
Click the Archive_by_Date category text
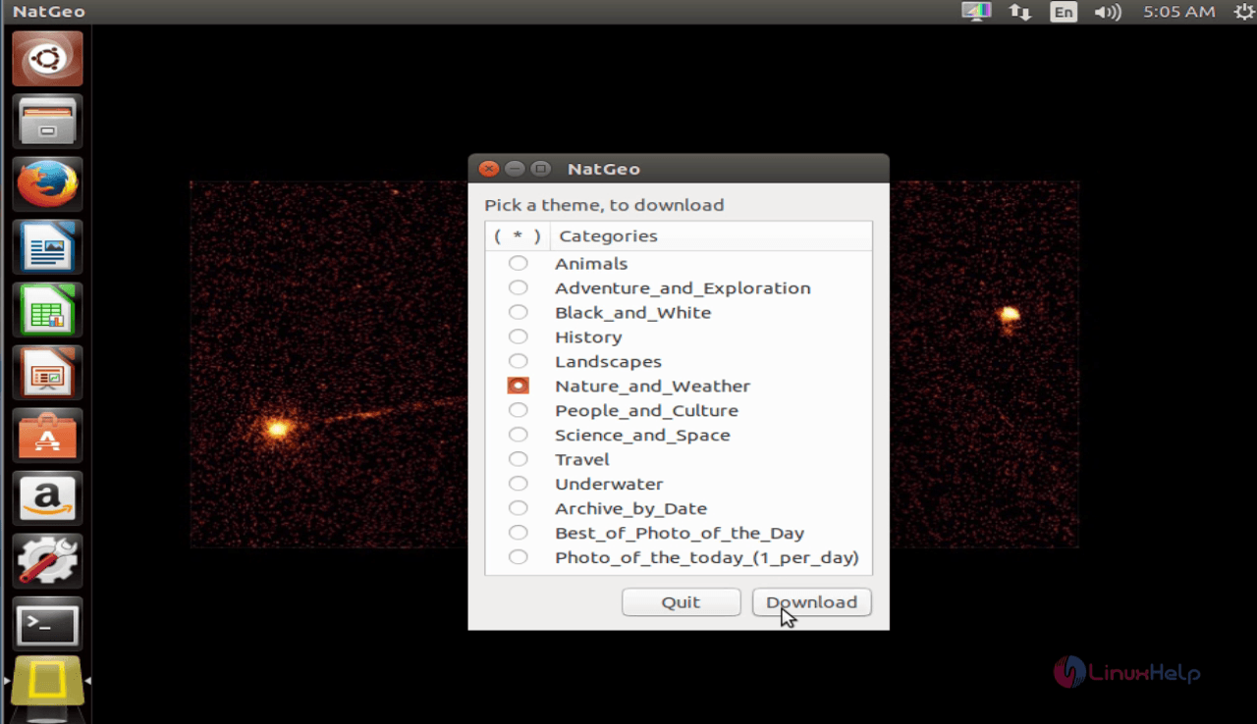click(x=630, y=508)
